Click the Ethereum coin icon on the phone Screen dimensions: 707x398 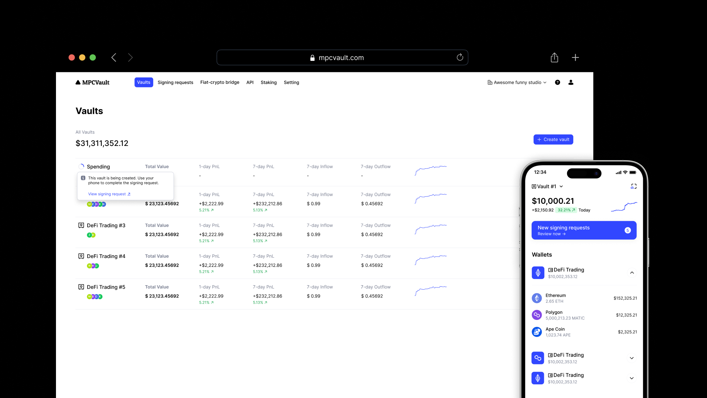(537, 298)
